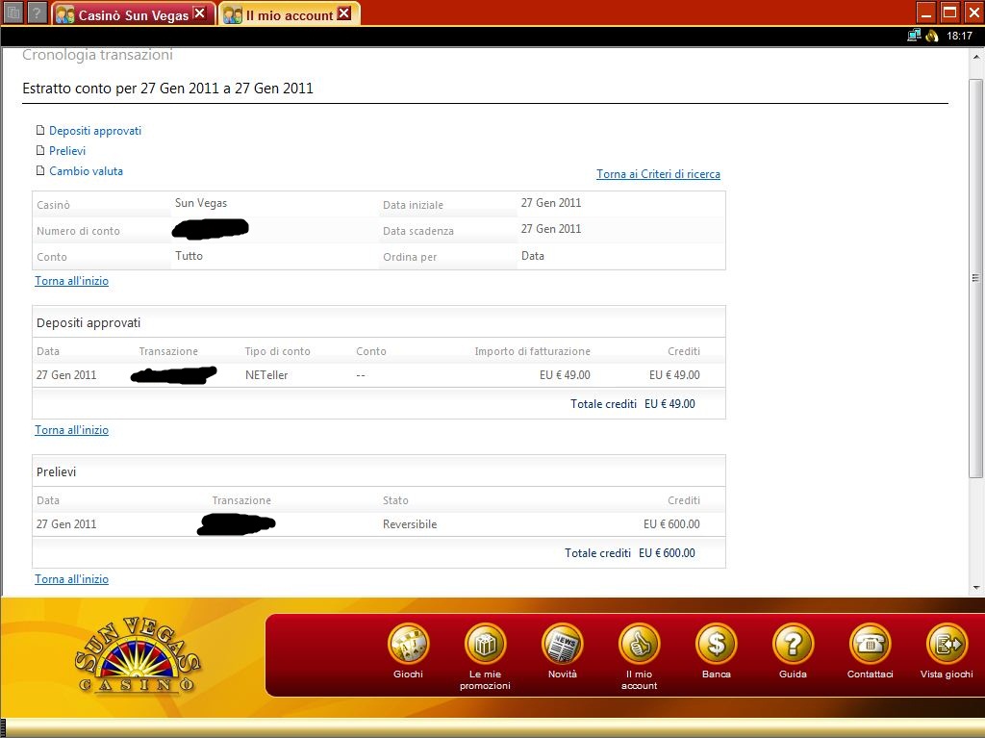Click the NETeller deposit type cell
This screenshot has height=738, width=985.
point(266,375)
